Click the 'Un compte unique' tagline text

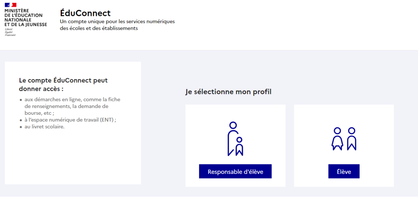[117, 25]
